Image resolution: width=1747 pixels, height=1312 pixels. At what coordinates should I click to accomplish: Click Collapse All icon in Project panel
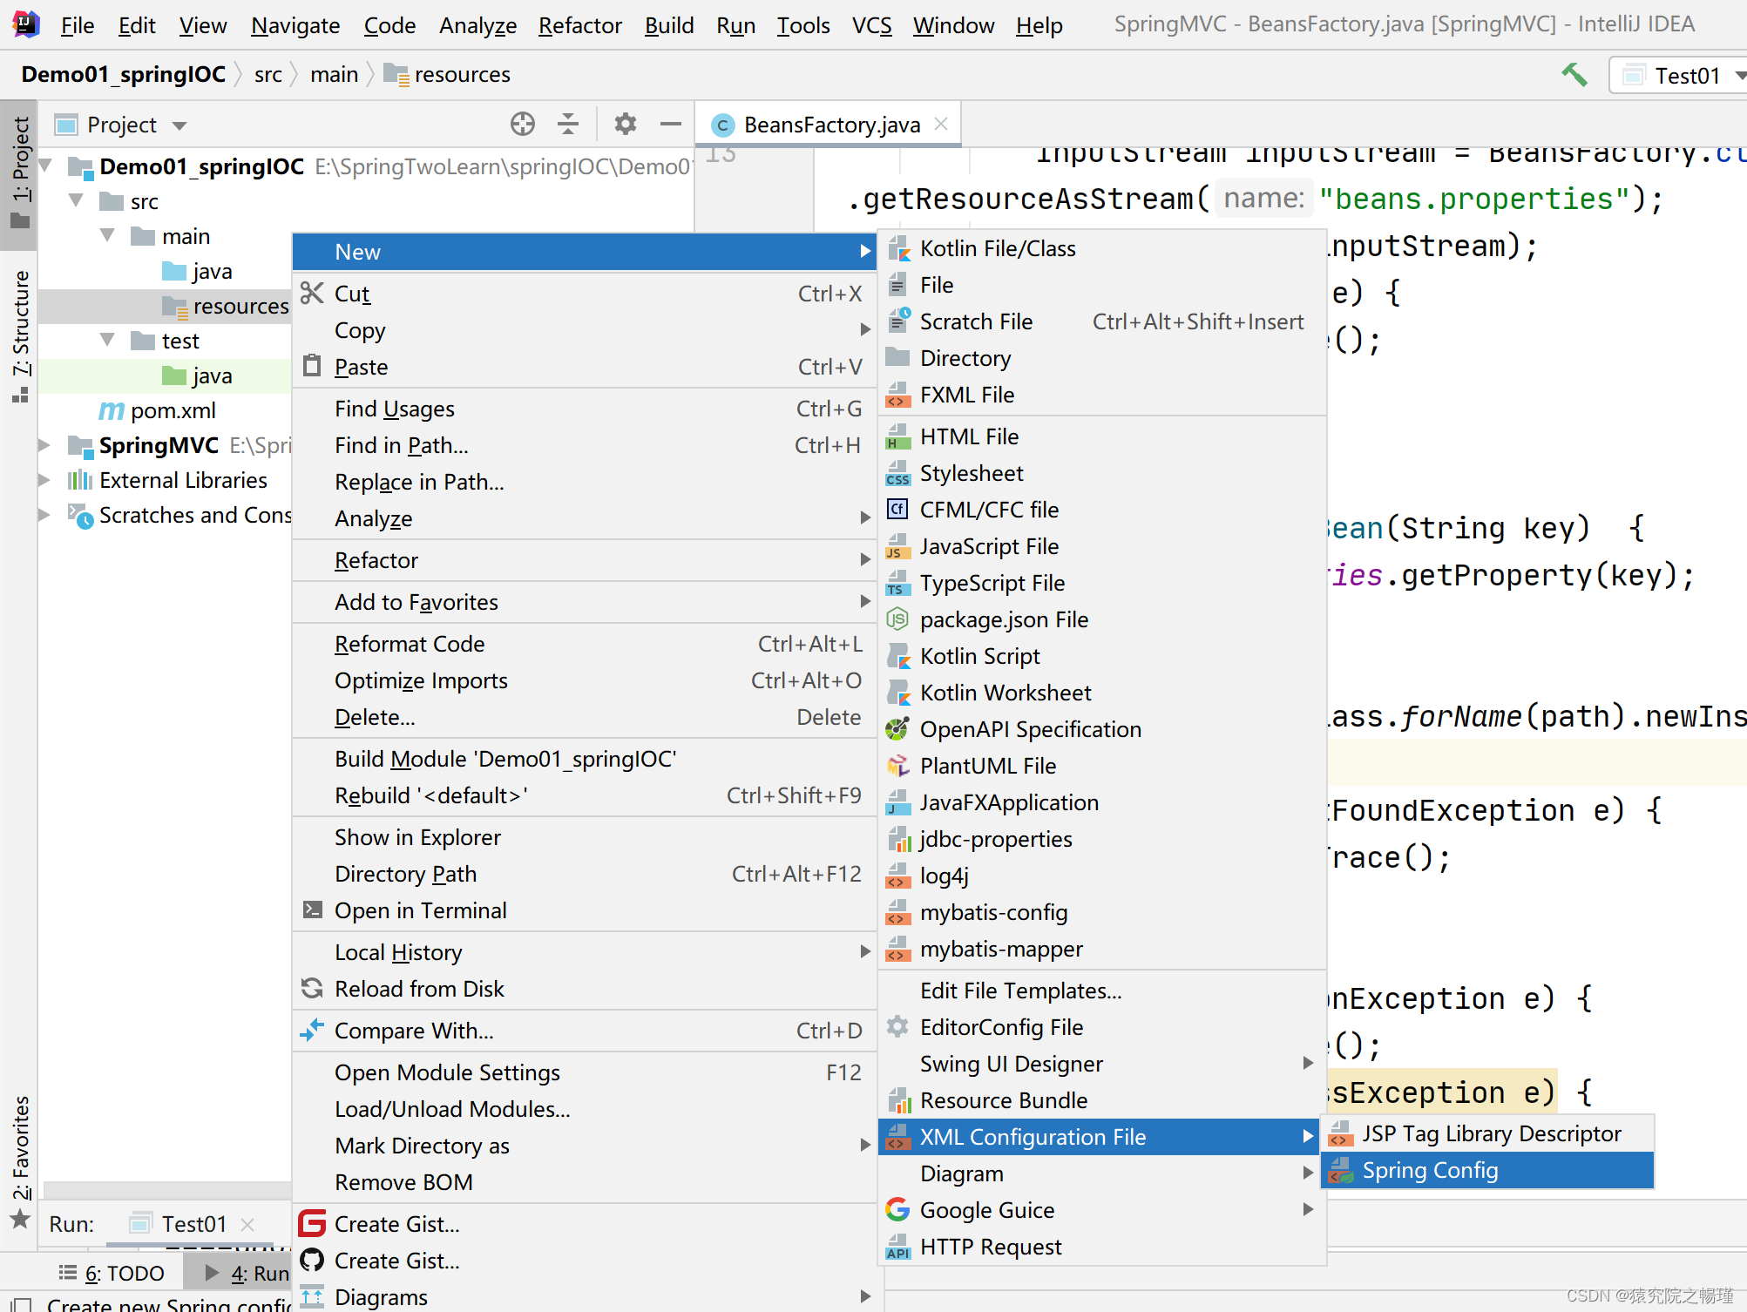pyautogui.click(x=568, y=125)
